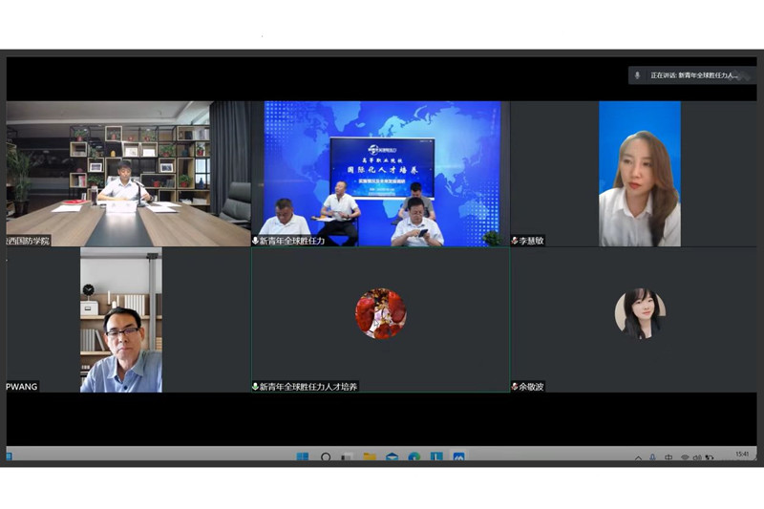Click muted mic icon next to 李慧敏
Viewport: 764px width, 509px height.
515,241
